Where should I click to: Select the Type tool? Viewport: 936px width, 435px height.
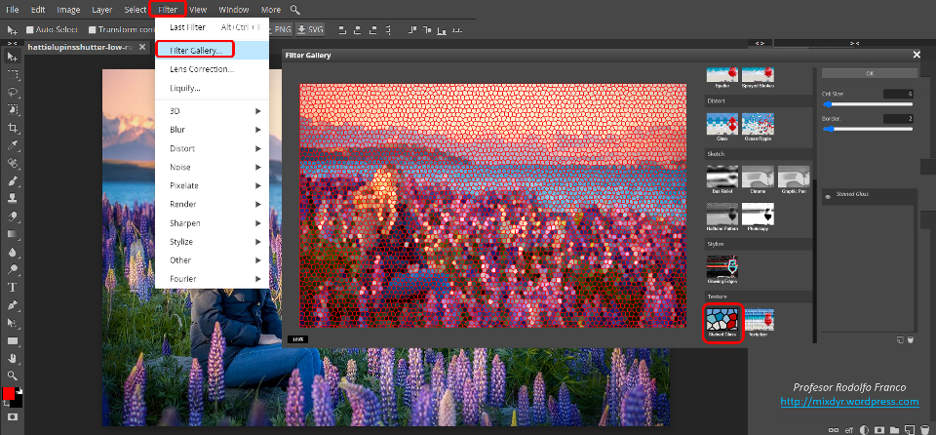click(x=14, y=287)
